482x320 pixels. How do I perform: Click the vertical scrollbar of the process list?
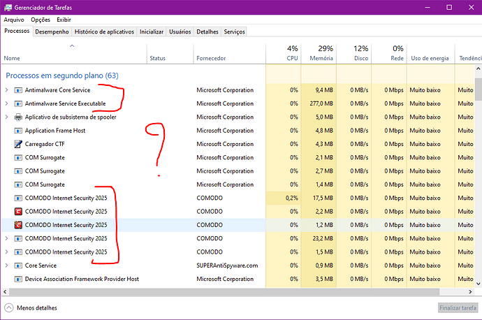point(478,175)
